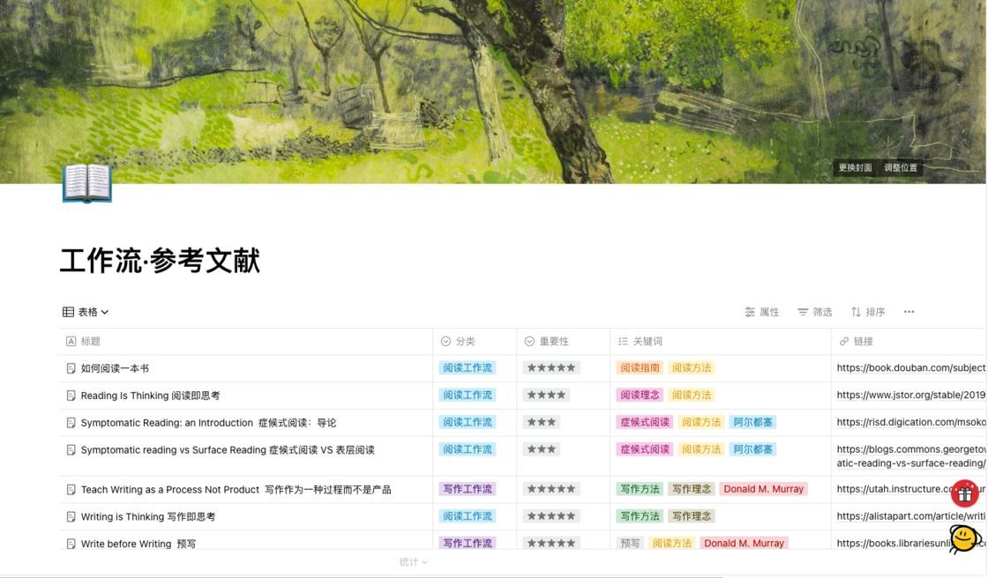Click 预写 keyword tag
This screenshot has height=578, width=988.
630,543
